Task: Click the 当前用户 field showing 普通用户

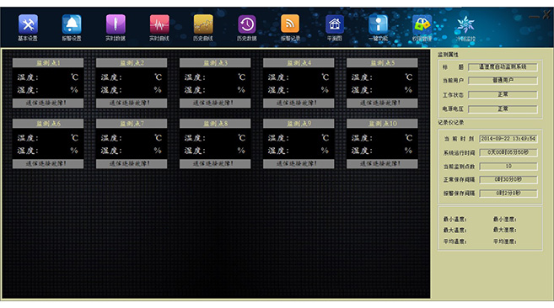Action: coord(503,81)
